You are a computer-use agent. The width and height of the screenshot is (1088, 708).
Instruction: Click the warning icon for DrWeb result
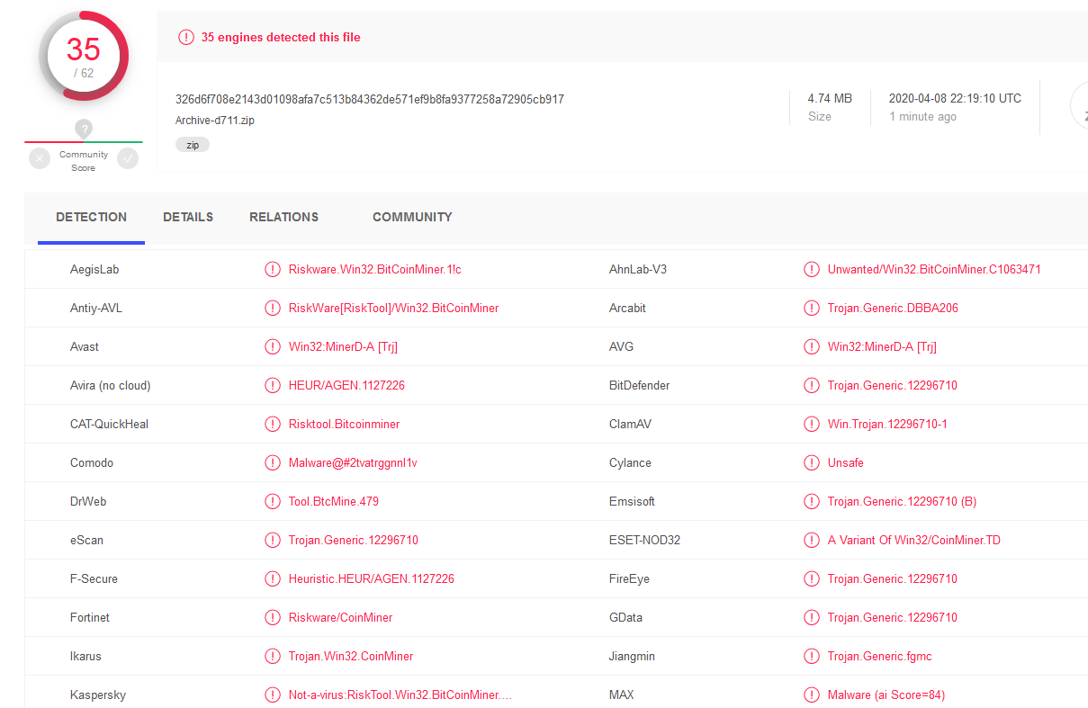point(273,501)
